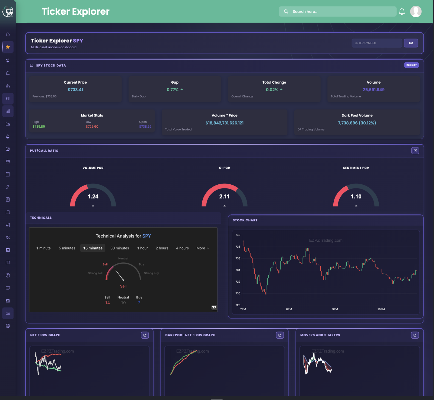Expand the More timeframe dropdown
434x400 pixels.
tap(203, 248)
